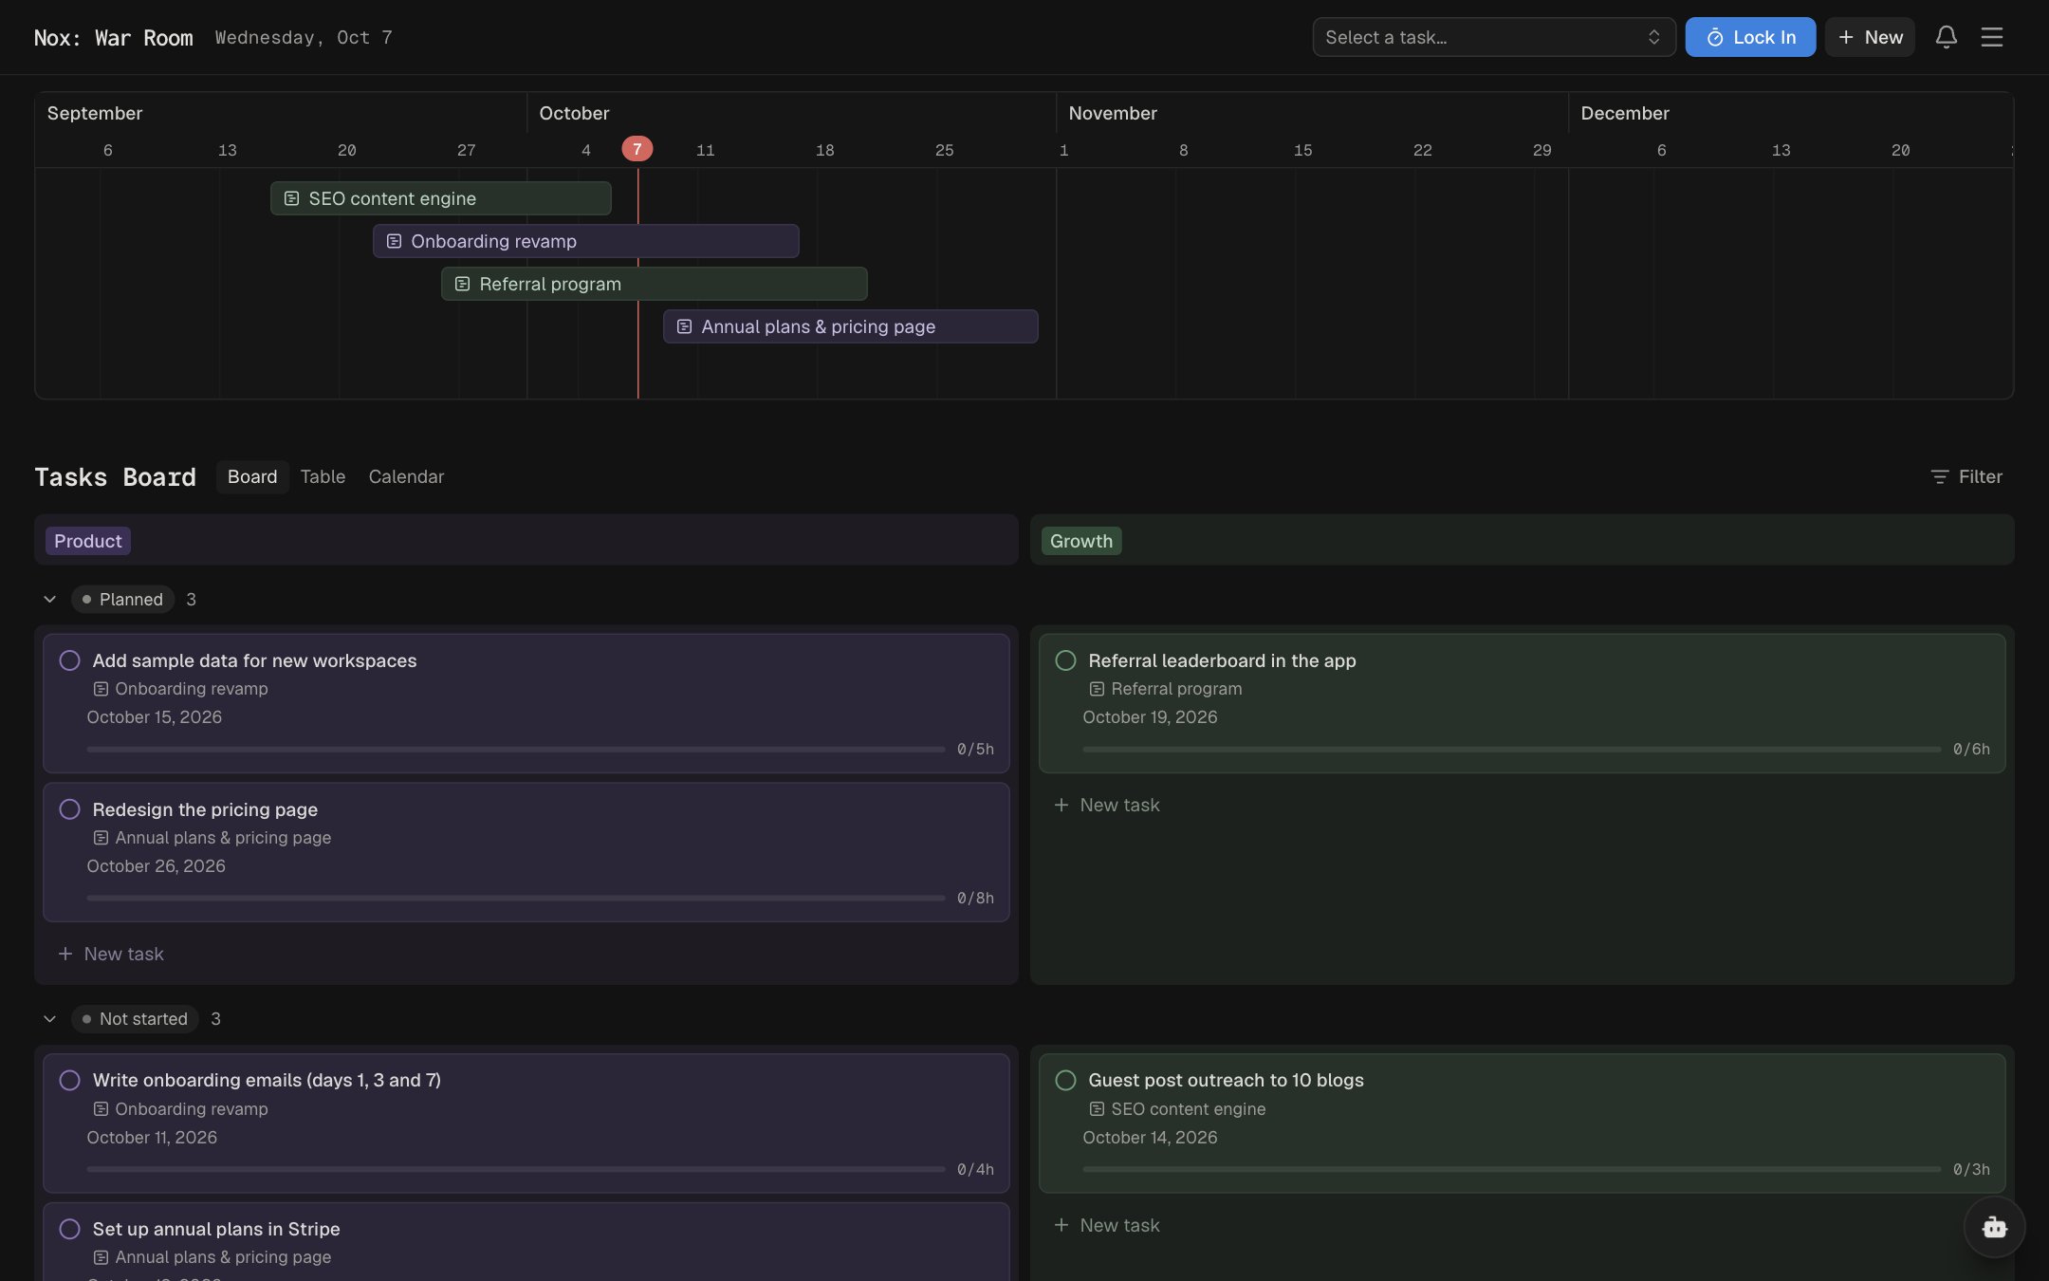Check off Write onboarding emails task
Image resolution: width=2049 pixels, height=1281 pixels.
point(69,1080)
